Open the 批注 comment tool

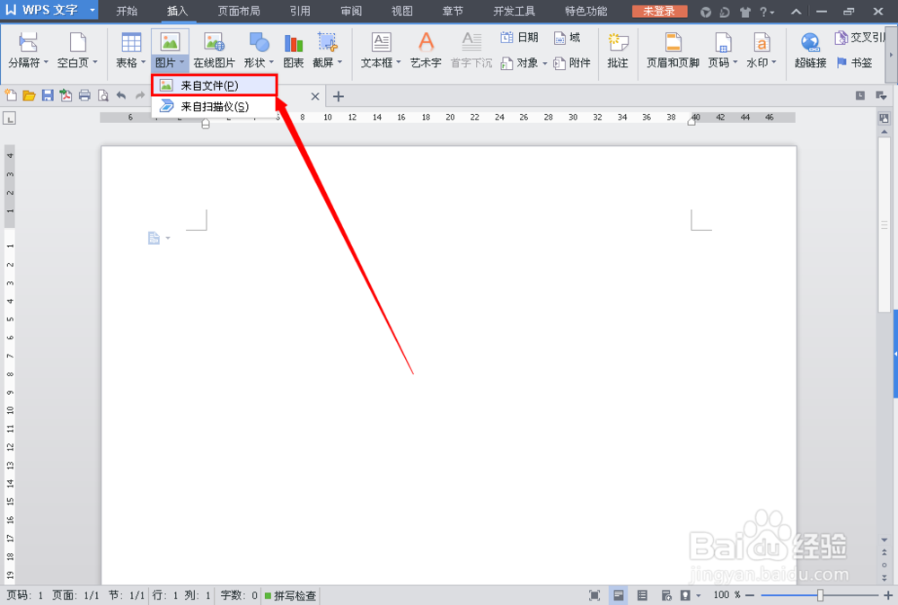click(617, 49)
